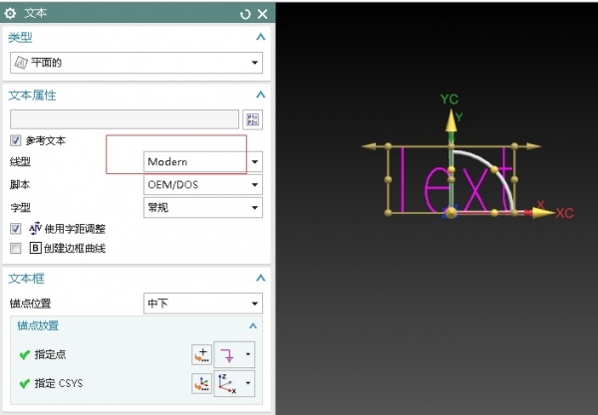Click the text origin handle sphere

pos(451,213)
